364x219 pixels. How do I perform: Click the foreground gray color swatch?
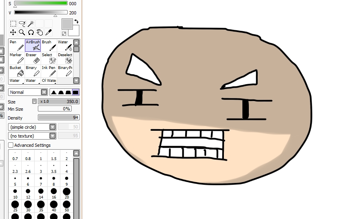point(67,24)
